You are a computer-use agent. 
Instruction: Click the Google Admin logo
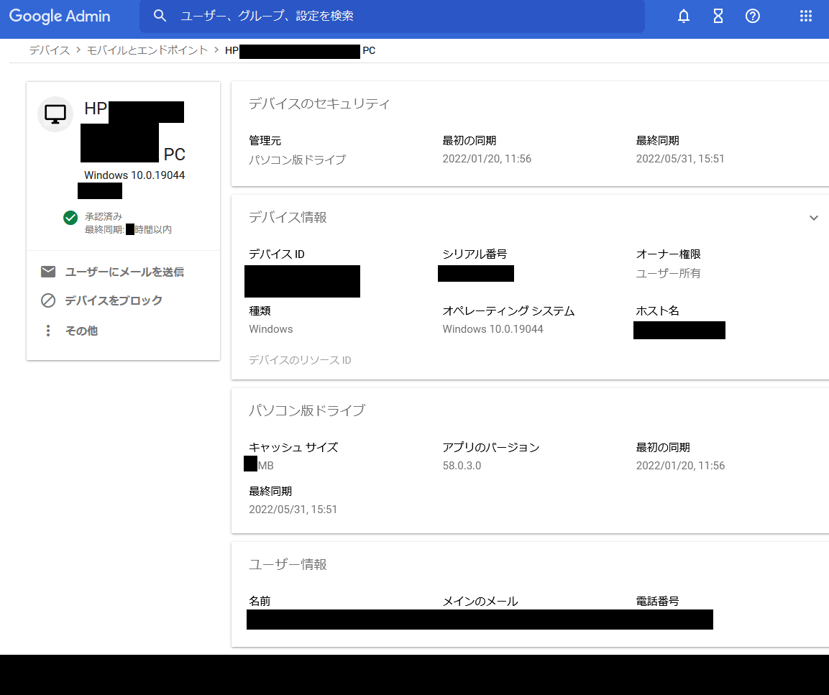pos(60,16)
